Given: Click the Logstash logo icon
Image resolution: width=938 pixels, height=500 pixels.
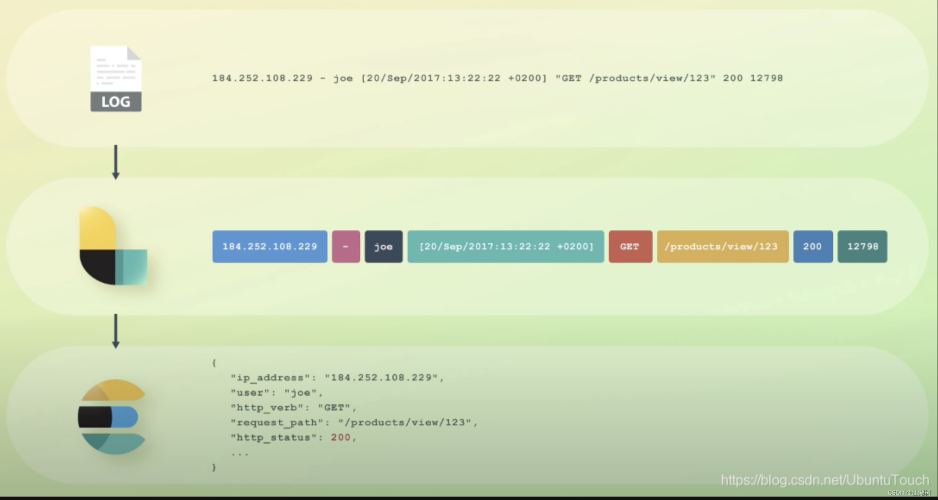Looking at the screenshot, I should (113, 246).
